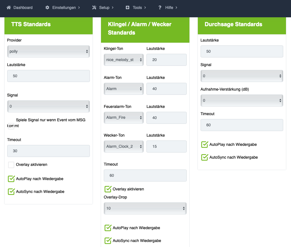Disable Overlay aktivieren in Klingel Standards
The height and width of the screenshot is (247, 291).
click(108, 189)
